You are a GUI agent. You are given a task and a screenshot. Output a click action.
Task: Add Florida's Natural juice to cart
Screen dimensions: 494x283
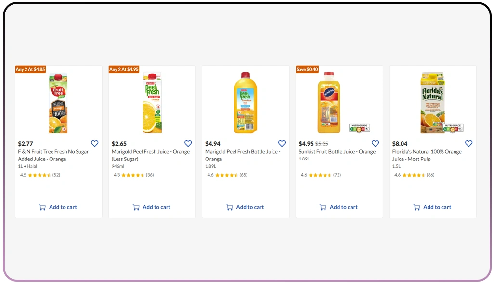[432, 207]
